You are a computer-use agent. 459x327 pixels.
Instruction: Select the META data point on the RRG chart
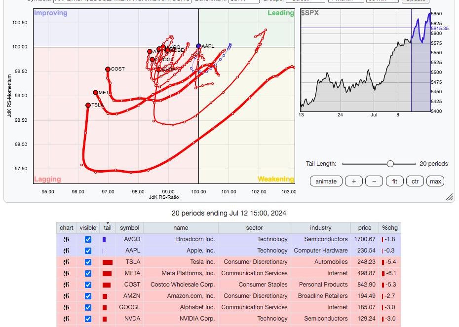(95, 92)
